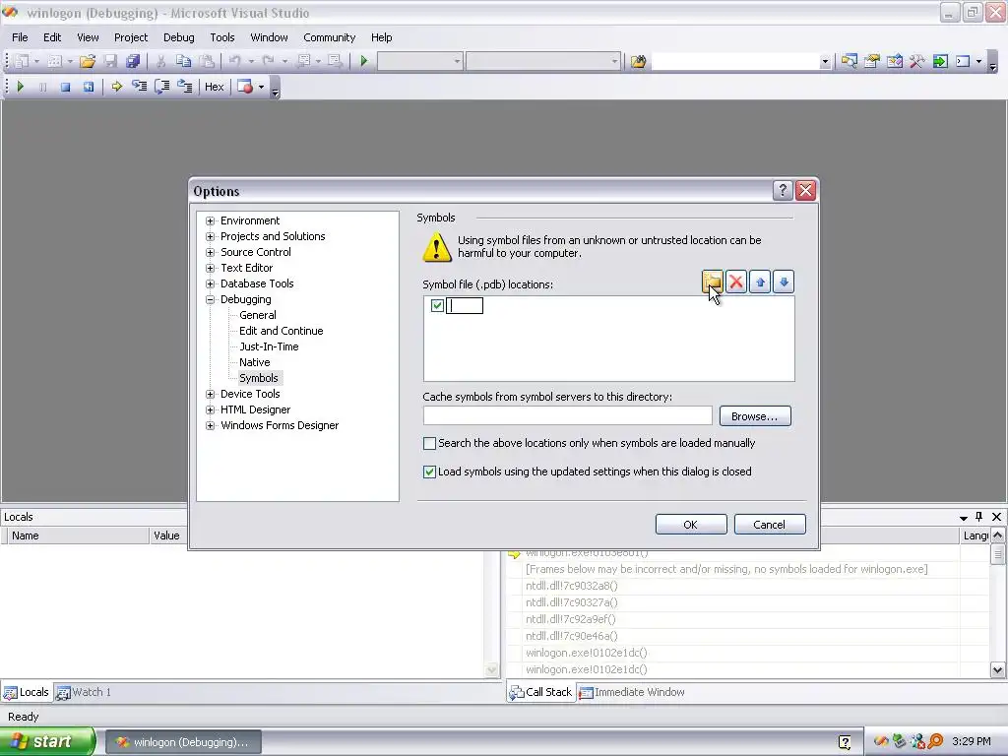Click the Start Debugging green arrow in standard toolbar
Viewport: 1008px width, 756px height.
(364, 61)
